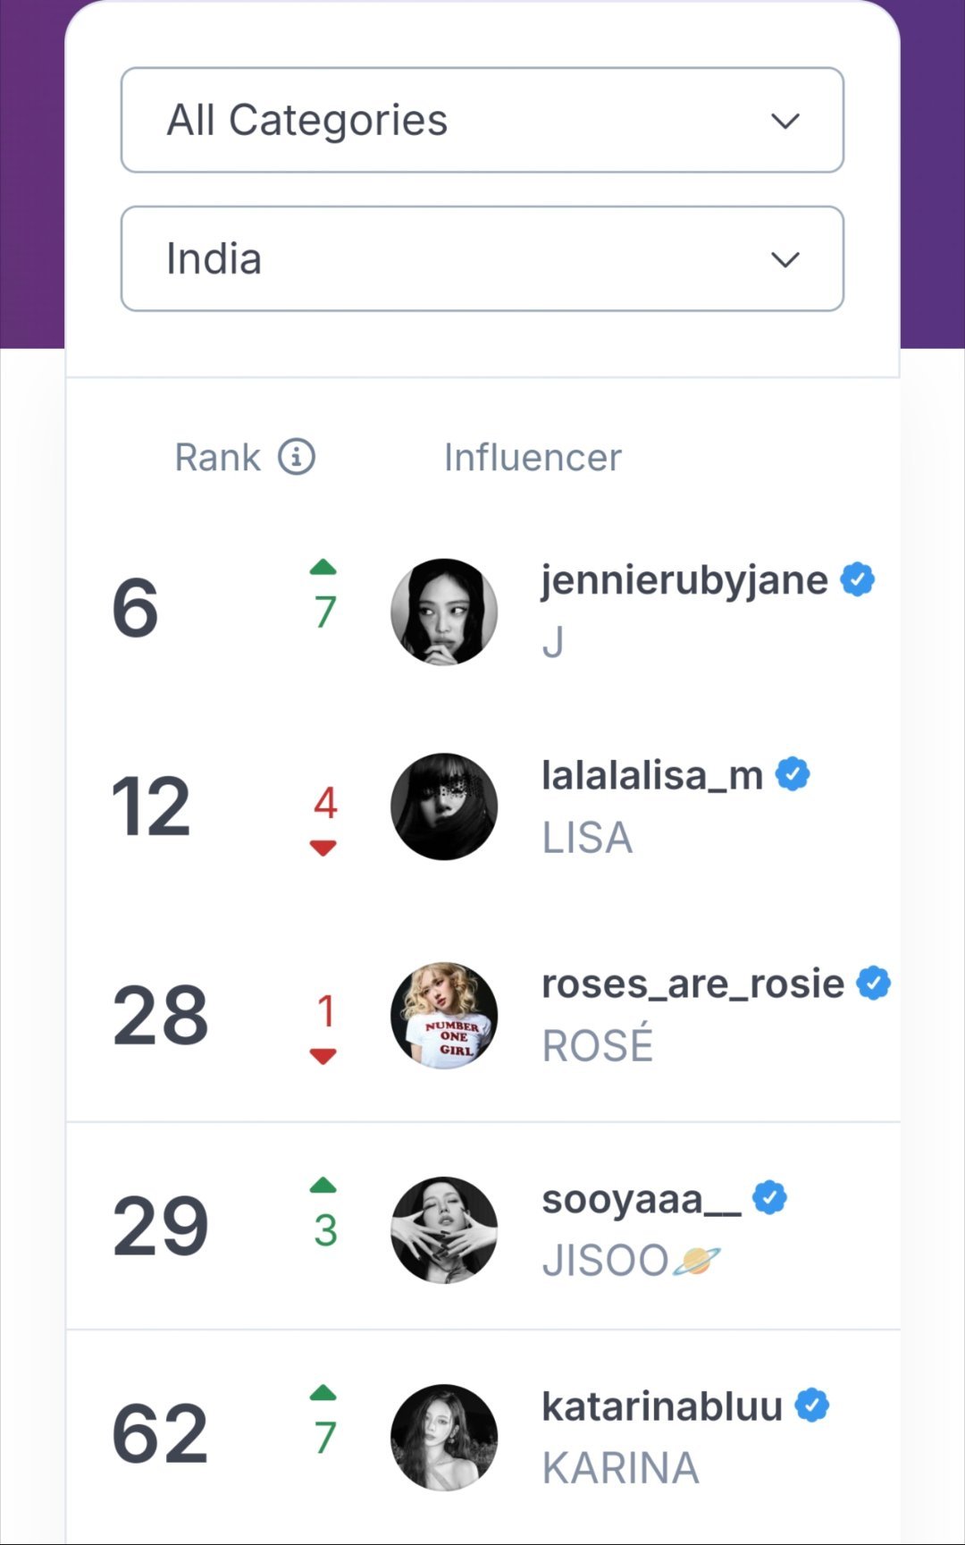Click the chevron arrow in All Categories box
This screenshot has height=1545, width=965.
click(785, 121)
